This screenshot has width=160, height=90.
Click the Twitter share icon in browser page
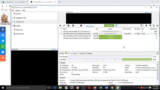point(3,41)
